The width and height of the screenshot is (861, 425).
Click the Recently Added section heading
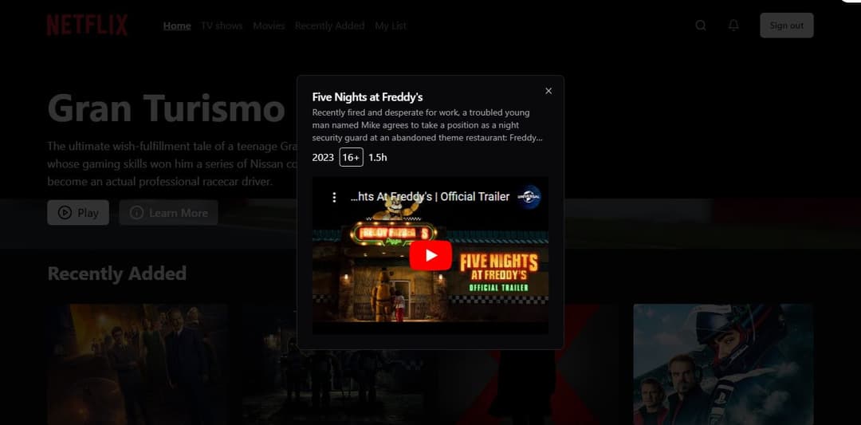117,273
